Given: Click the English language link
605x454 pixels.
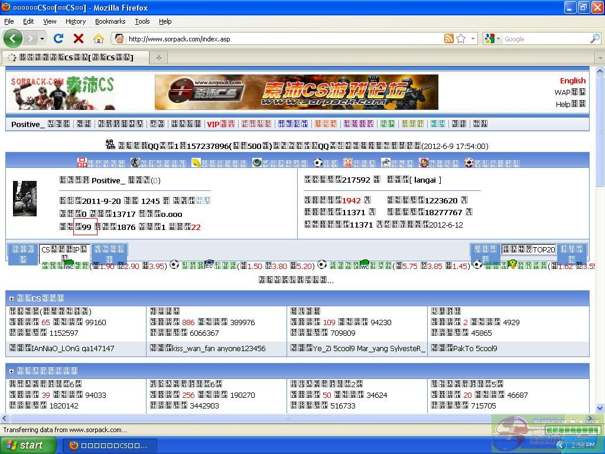Looking at the screenshot, I should click(x=573, y=80).
